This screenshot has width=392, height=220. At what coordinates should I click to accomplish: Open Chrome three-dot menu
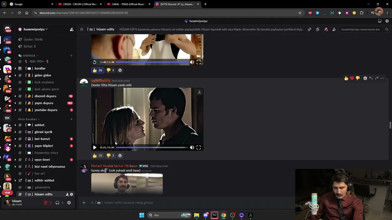pos(387,13)
